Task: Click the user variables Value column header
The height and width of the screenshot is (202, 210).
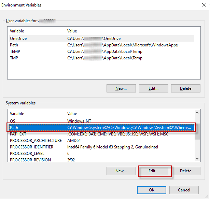Action: (129, 31)
